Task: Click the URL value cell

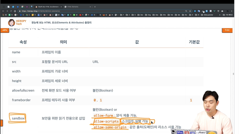Action: pos(96,62)
